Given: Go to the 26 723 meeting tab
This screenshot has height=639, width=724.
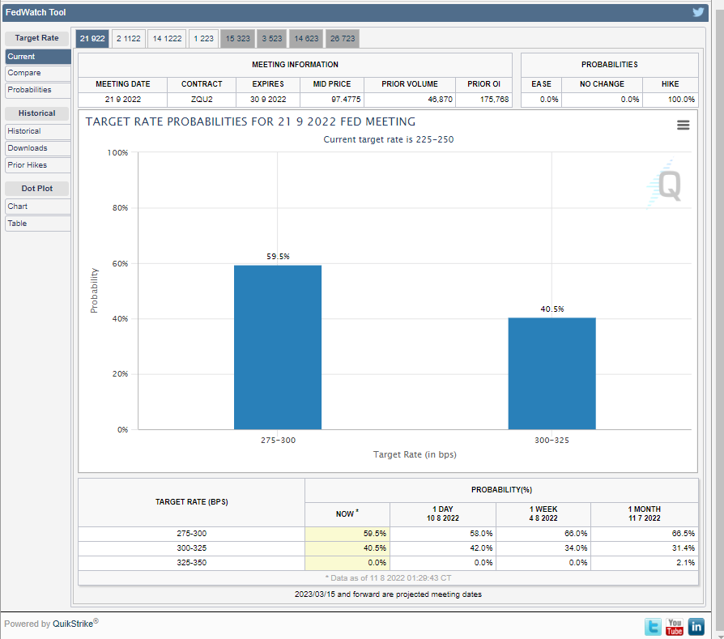Looking at the screenshot, I should (342, 39).
